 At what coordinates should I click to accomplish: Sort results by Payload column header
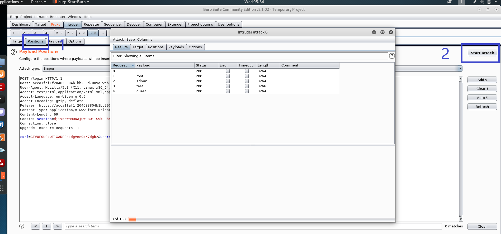pos(164,65)
